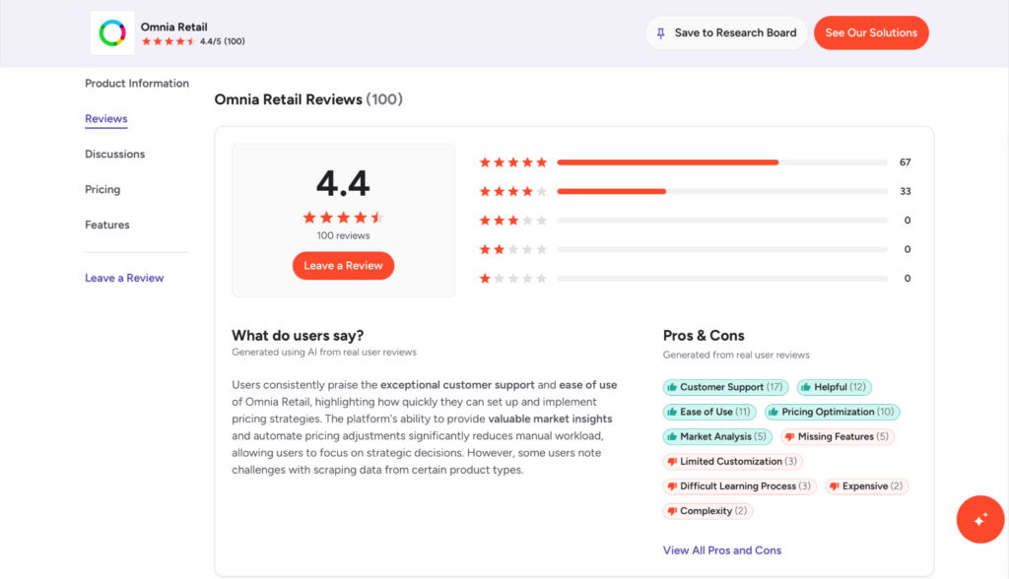This screenshot has width=1009, height=579.
Task: Click the 100 reviews count text
Action: 343,235
